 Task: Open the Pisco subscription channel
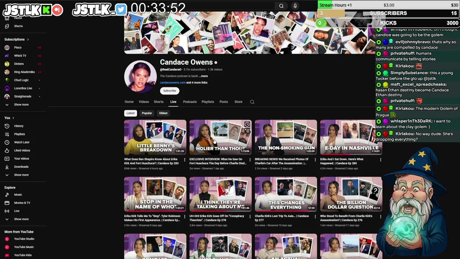click(x=18, y=47)
